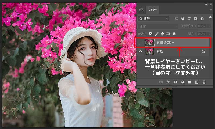
Task: Collapse panel with double-arrow icon
Action: point(206,5)
